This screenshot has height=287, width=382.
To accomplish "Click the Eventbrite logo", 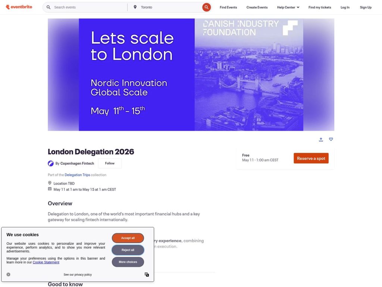I will [19, 6].
